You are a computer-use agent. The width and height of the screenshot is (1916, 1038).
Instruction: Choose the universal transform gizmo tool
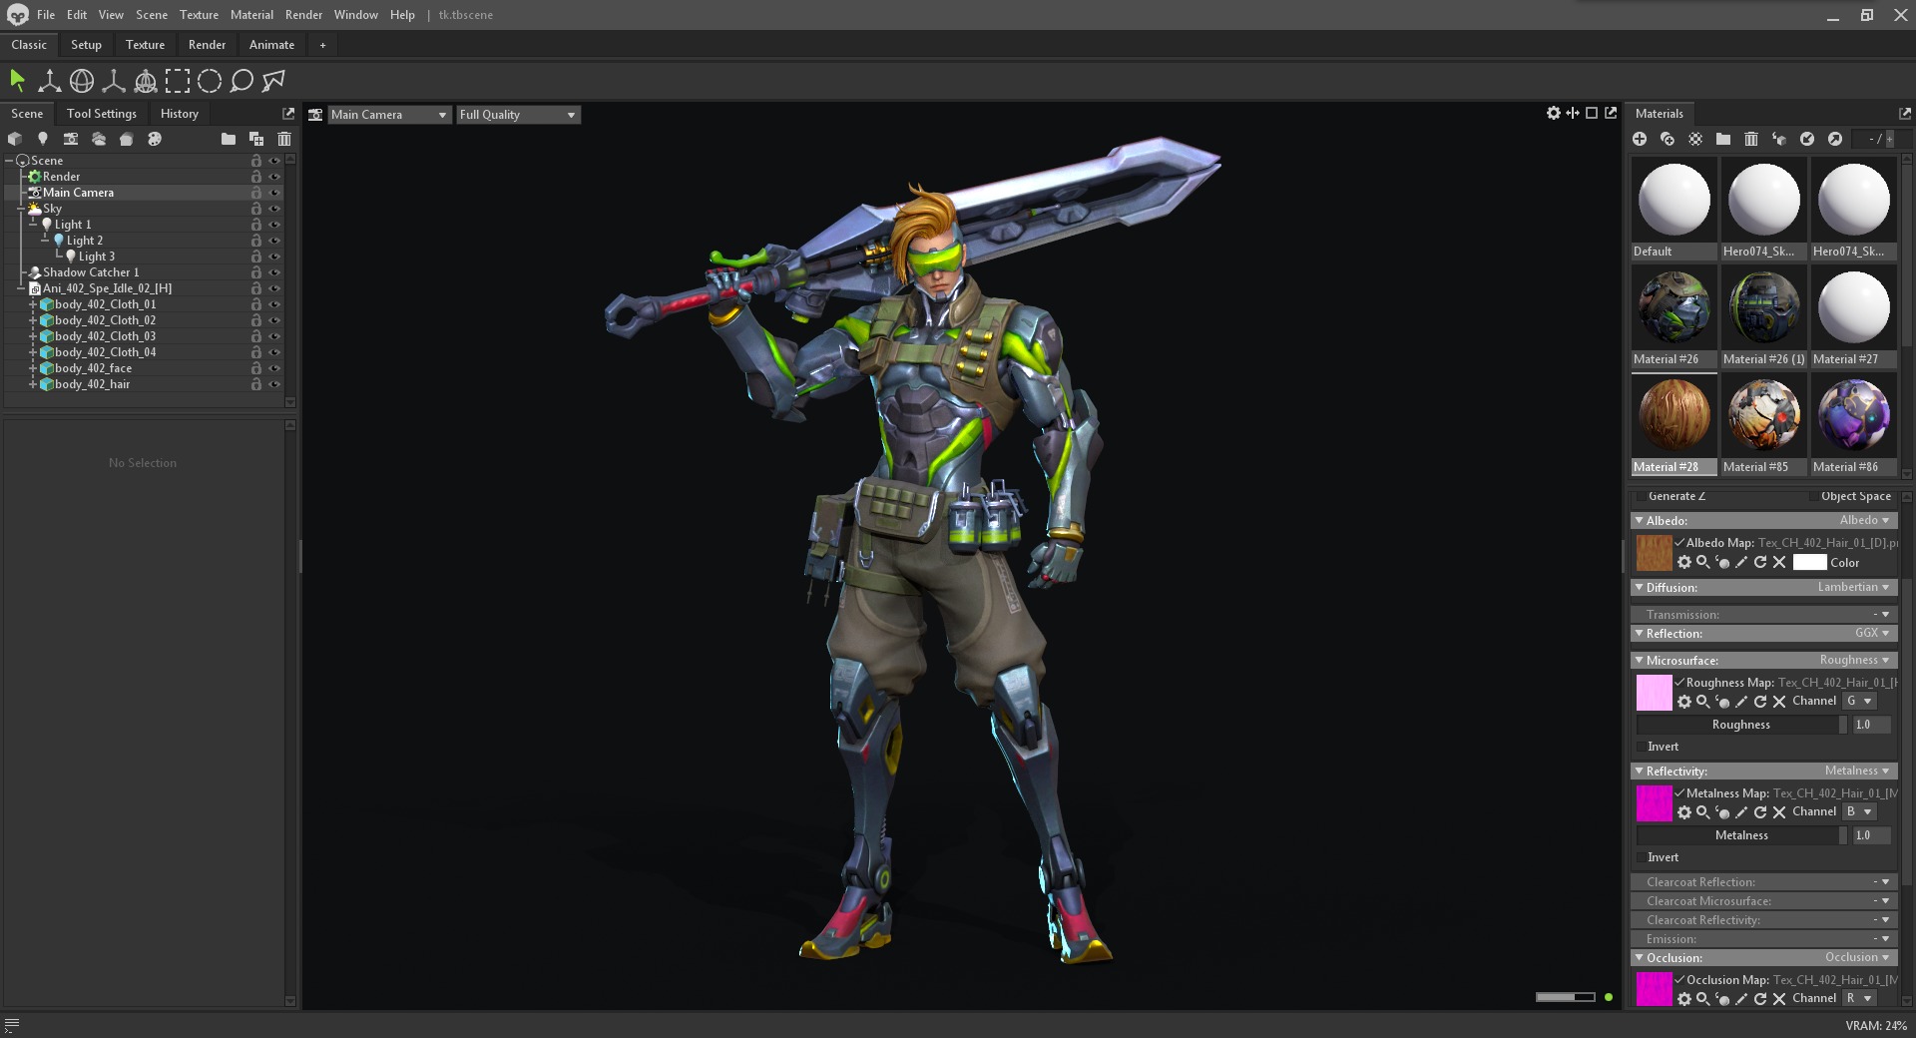coord(146,81)
